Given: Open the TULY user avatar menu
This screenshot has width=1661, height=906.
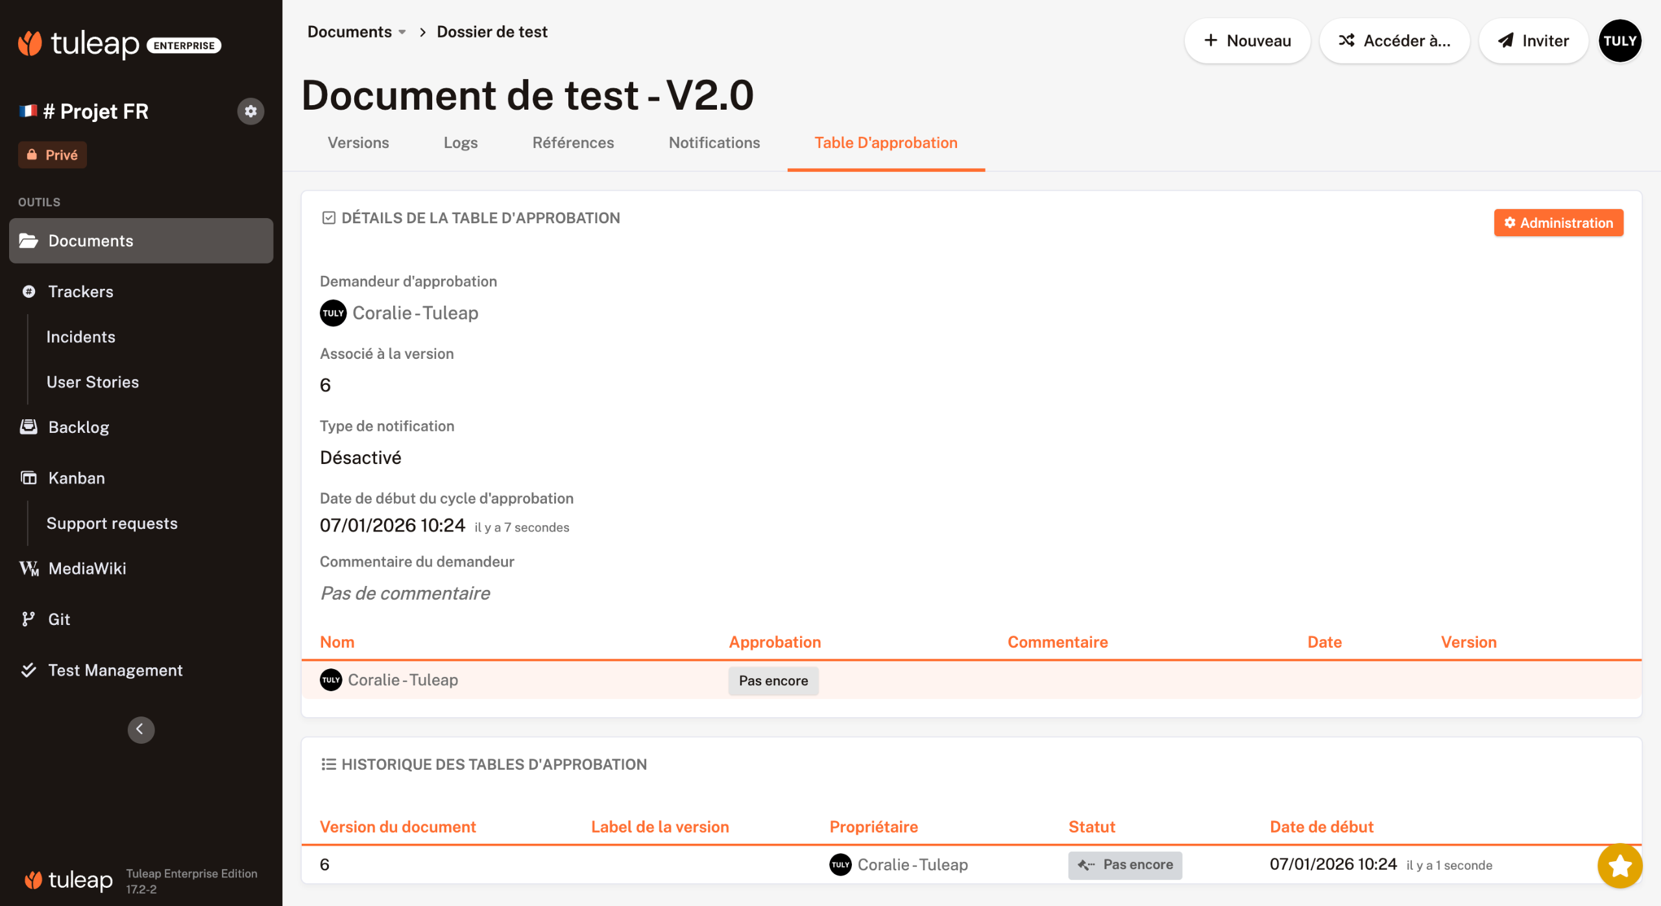Looking at the screenshot, I should pos(1619,41).
